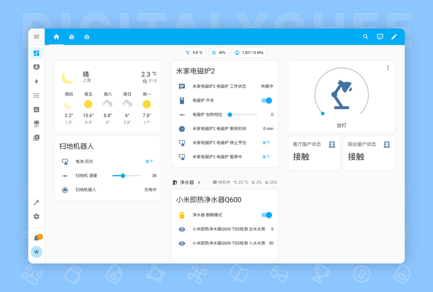This screenshot has width=433, height=292.
Task: Toggle the 净水器 假期模式 switch
Action: [267, 215]
